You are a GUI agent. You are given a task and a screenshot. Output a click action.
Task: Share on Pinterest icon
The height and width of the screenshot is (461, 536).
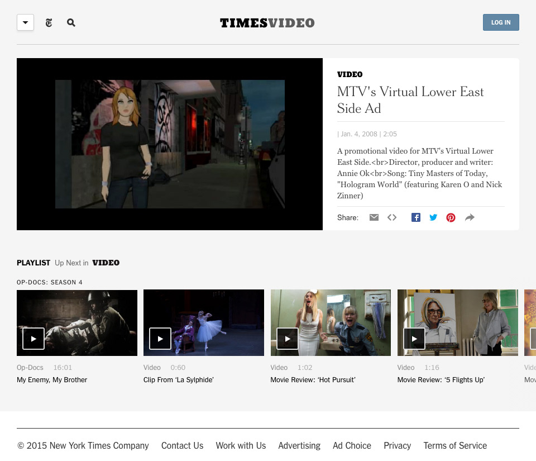pos(451,217)
